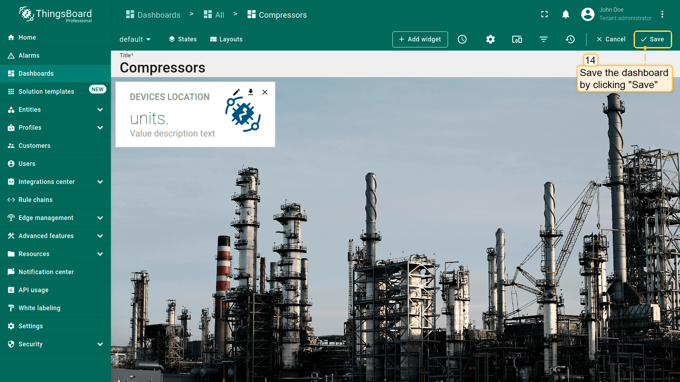Click the Compressors title field
The height and width of the screenshot is (382, 680).
[163, 68]
